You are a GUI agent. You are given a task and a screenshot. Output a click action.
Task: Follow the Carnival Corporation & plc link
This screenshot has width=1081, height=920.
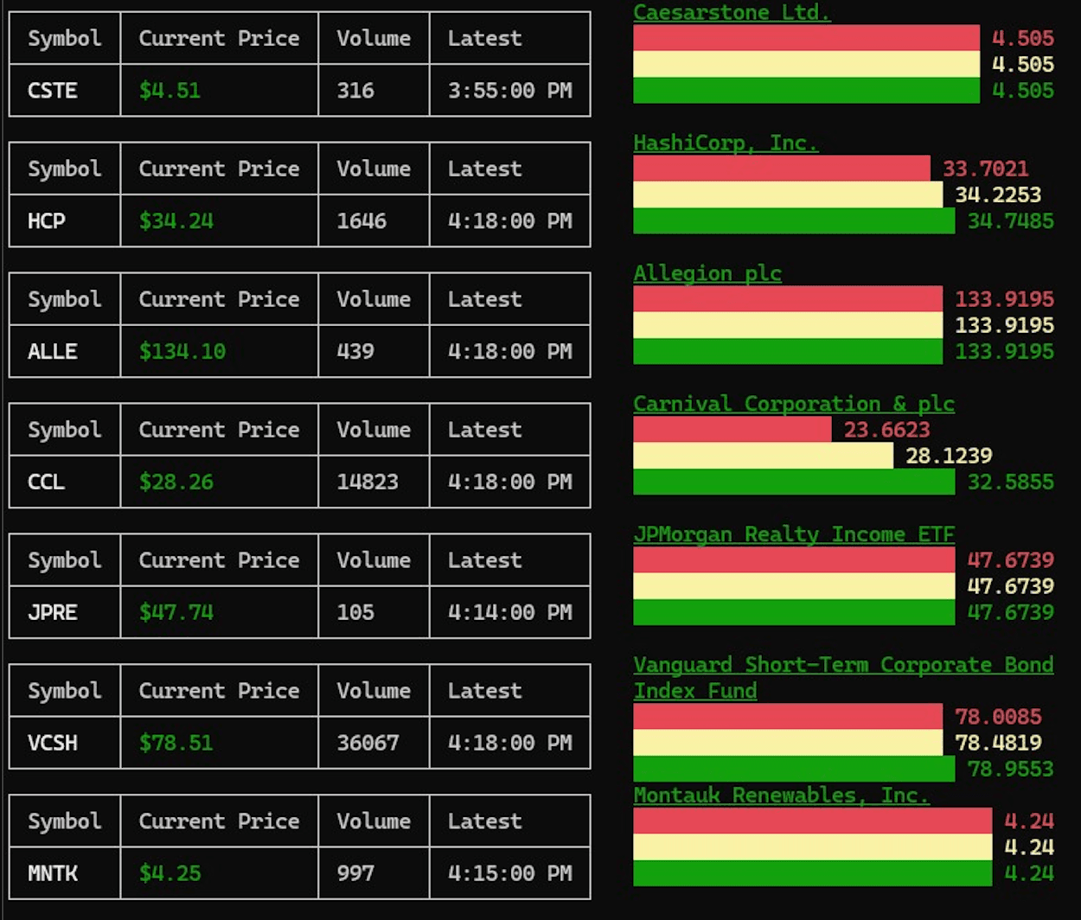tap(793, 404)
